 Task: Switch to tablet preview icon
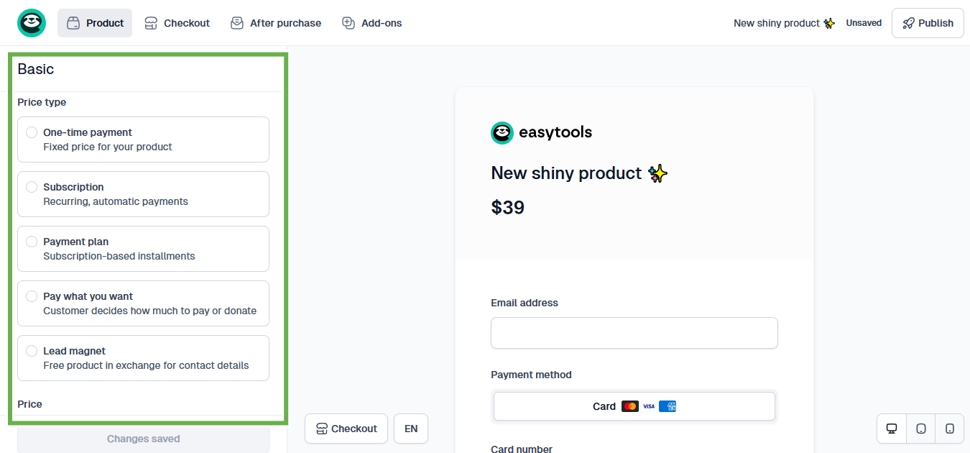pos(920,428)
